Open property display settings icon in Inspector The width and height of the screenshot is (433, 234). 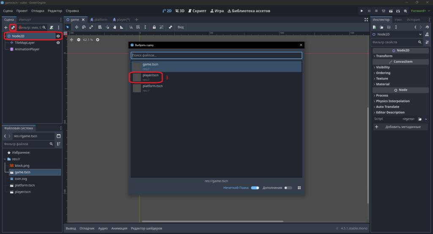pyautogui.click(x=427, y=42)
